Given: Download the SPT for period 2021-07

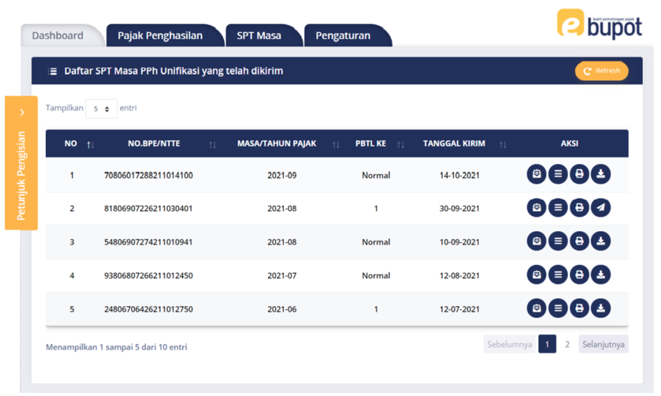Looking at the screenshot, I should (x=601, y=275).
